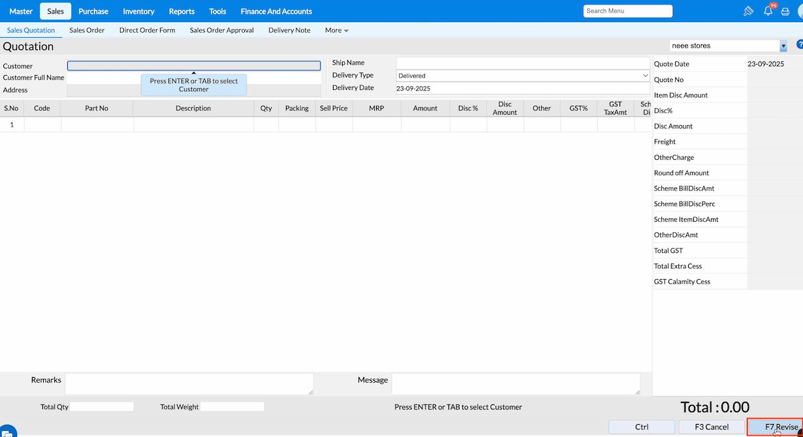The width and height of the screenshot is (803, 437).
Task: Open the Sales menu
Action: click(x=55, y=11)
